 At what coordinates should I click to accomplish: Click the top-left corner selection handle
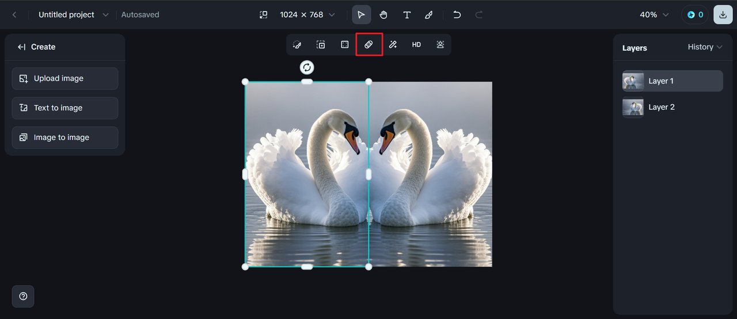[245, 82]
